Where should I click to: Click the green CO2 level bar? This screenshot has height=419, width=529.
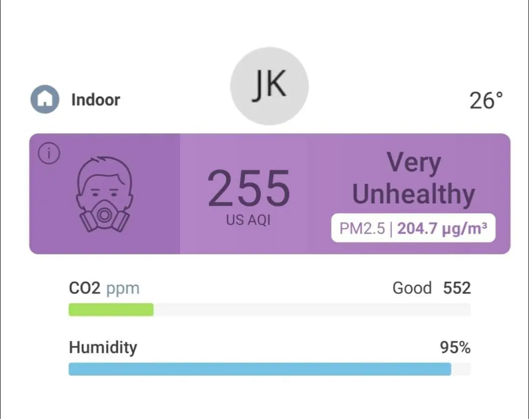click(111, 310)
